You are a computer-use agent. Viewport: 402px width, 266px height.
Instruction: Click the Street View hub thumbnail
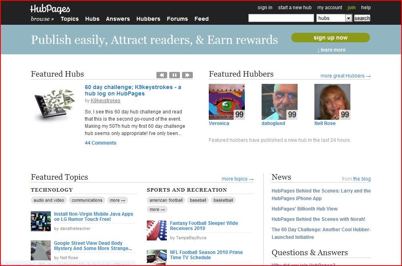coord(41,250)
